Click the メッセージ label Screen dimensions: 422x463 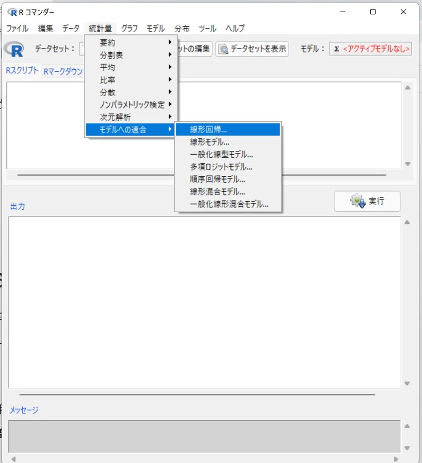coord(24,410)
